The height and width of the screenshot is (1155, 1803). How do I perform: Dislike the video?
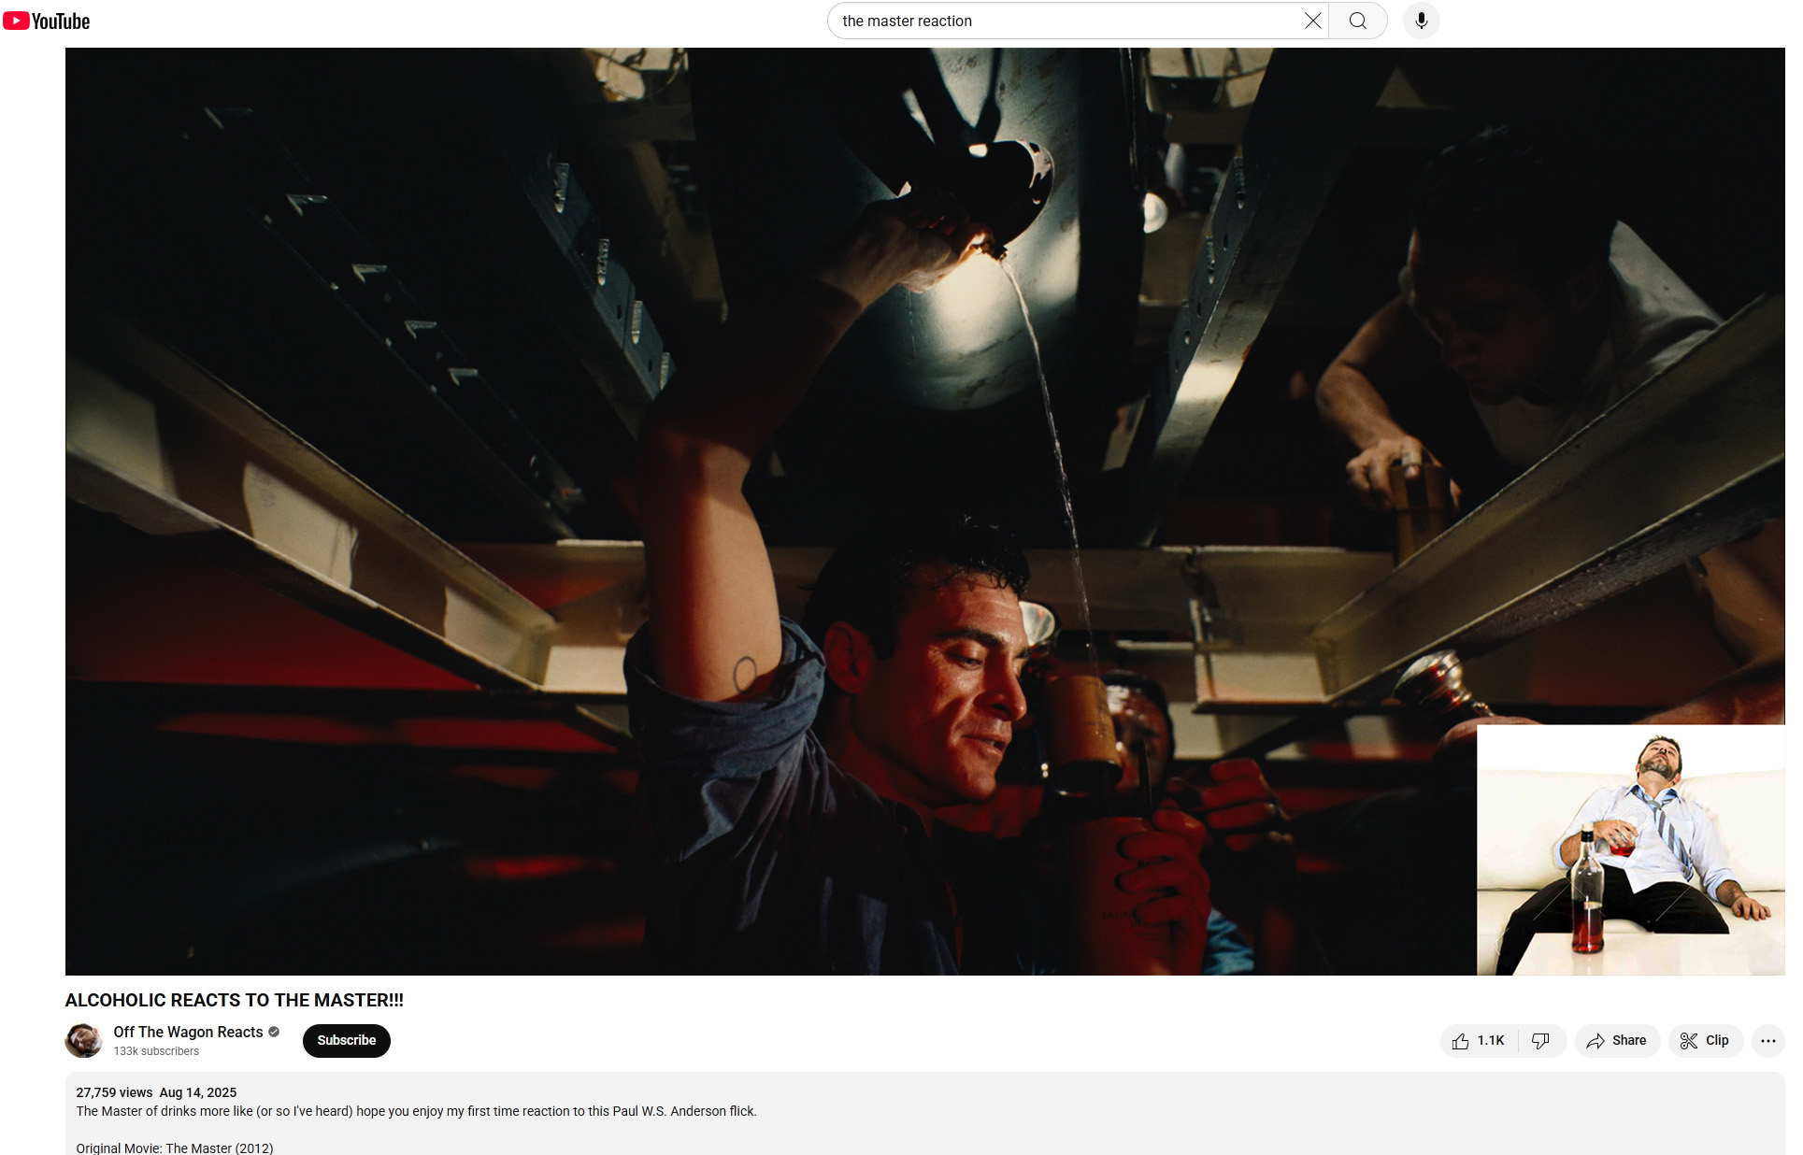1541,1040
